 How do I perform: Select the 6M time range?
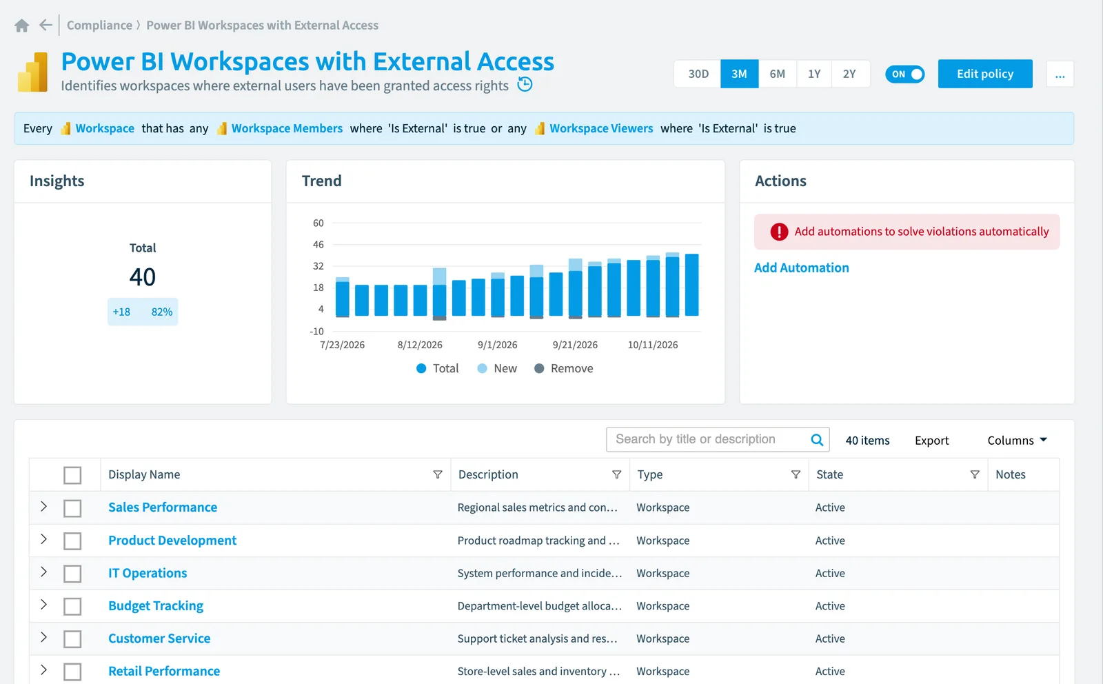778,74
